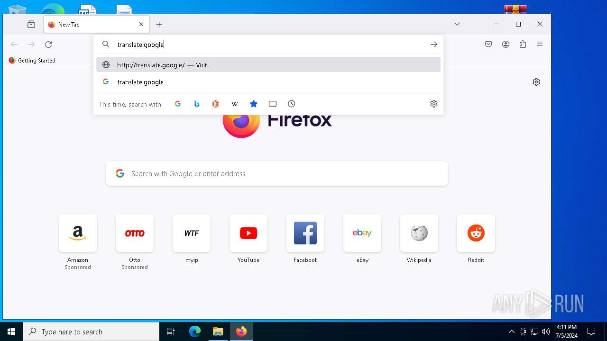Viewport: 607px width, 341px height.
Task: Search in History clock icon
Action: pos(292,104)
